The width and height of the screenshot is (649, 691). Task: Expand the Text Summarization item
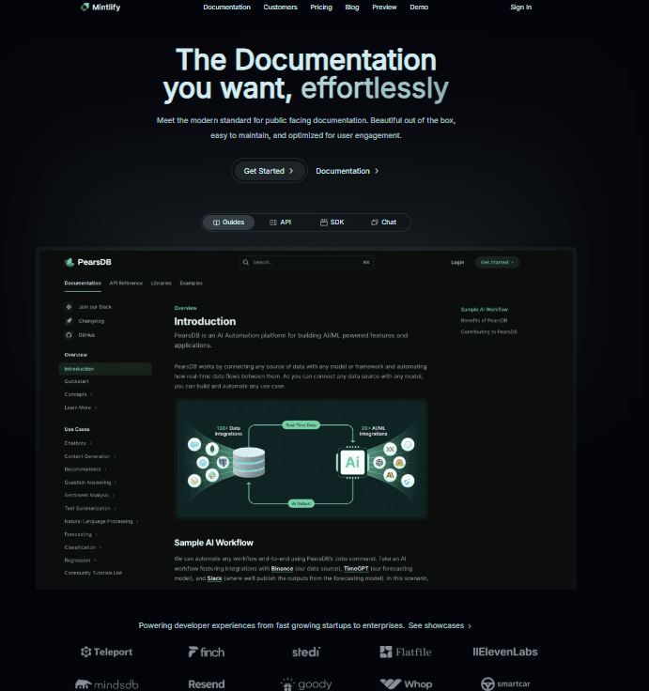click(x=90, y=509)
